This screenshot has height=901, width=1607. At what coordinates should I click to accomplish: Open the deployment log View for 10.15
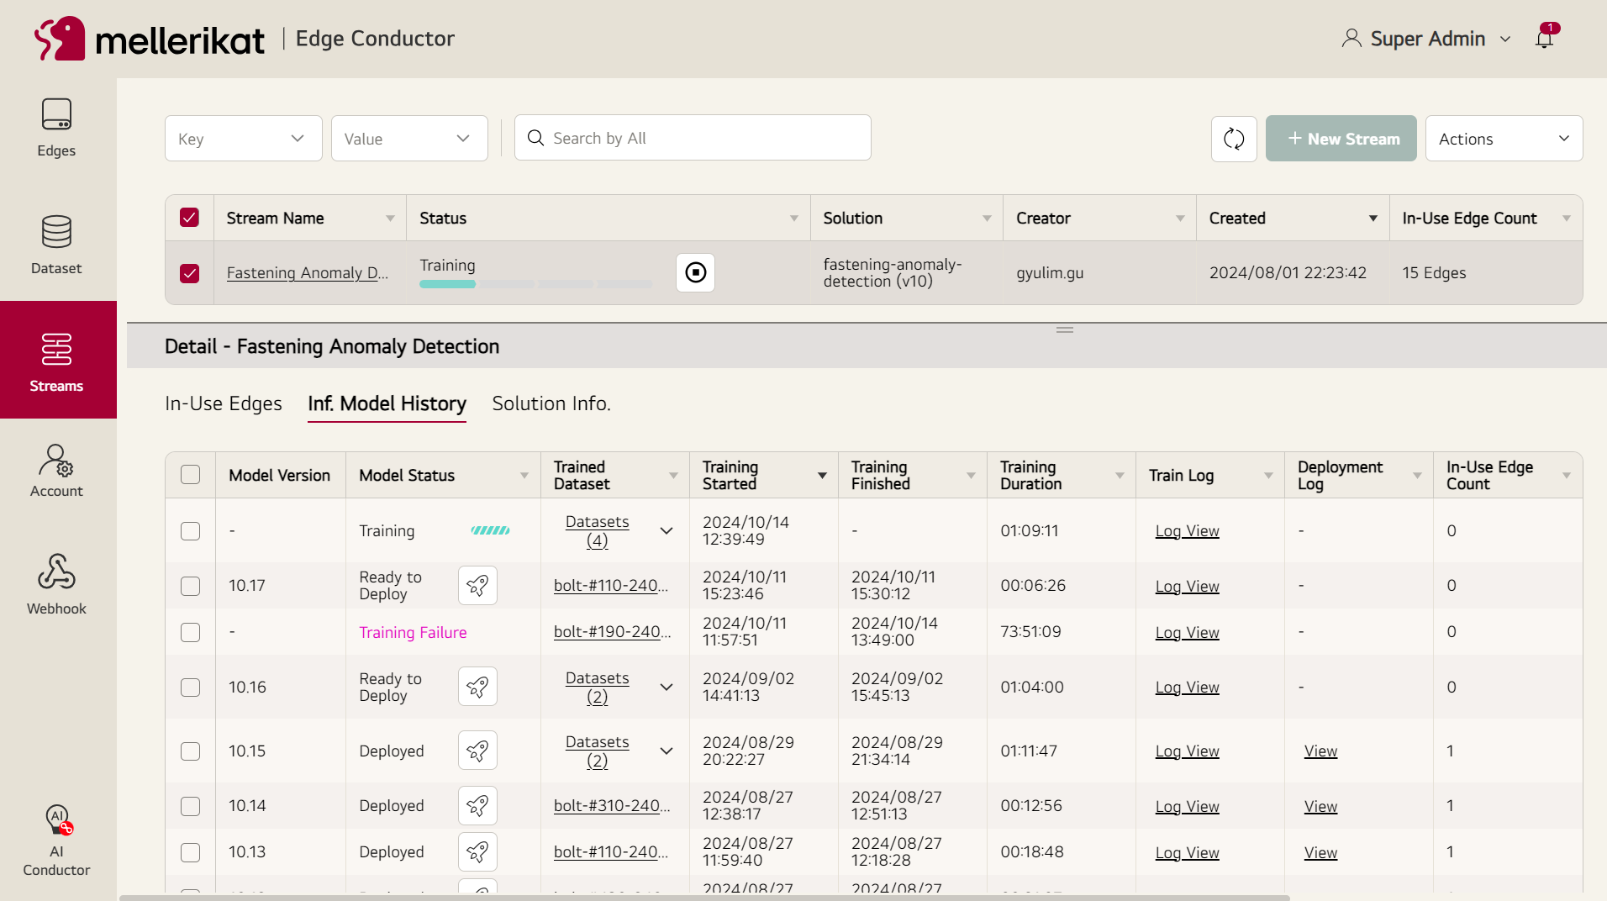click(x=1320, y=751)
